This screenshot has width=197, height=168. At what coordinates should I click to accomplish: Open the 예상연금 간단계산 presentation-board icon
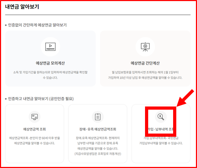145,47
